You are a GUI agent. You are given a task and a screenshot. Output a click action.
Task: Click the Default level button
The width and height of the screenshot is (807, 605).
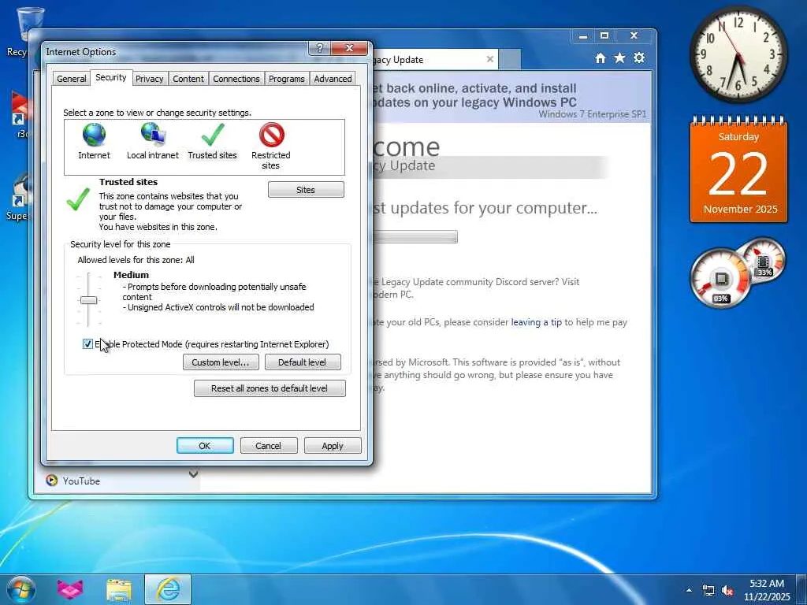pos(302,362)
